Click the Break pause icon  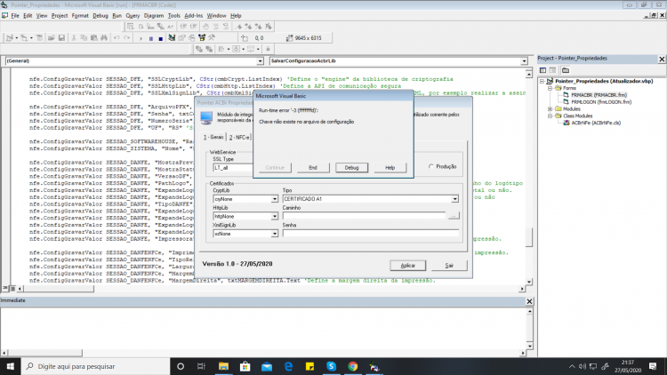tap(151, 38)
